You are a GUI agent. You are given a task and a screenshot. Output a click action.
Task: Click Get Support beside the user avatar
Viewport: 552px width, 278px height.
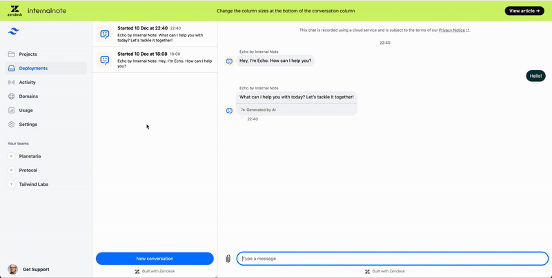coord(36,269)
